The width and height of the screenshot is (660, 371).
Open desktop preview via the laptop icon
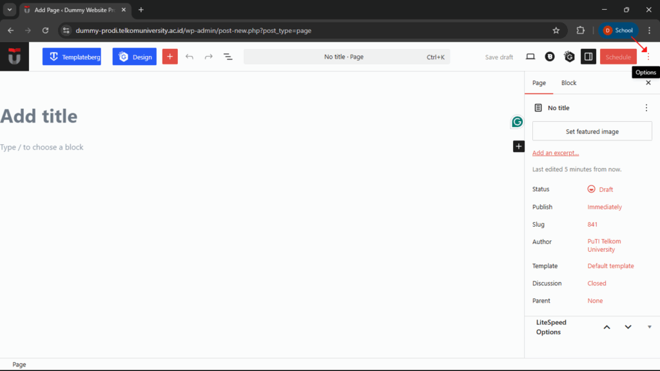530,57
